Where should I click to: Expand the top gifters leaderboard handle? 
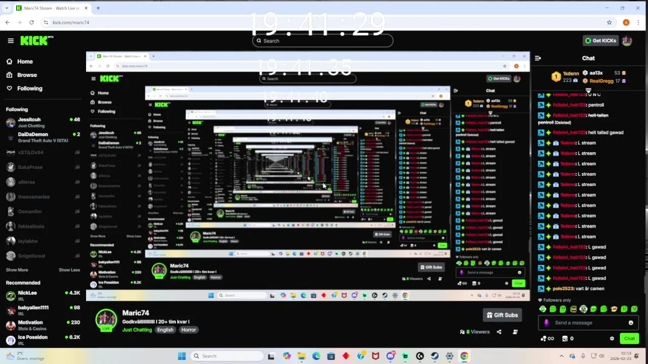[x=588, y=91]
